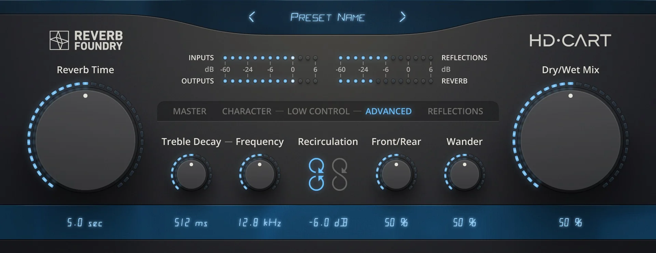The width and height of the screenshot is (656, 253).
Task: Select the grey figure-eight recirculation mode icon
Action: tap(340, 174)
